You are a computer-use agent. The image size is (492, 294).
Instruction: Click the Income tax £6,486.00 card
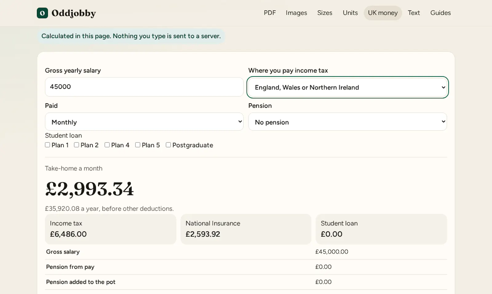point(111,229)
